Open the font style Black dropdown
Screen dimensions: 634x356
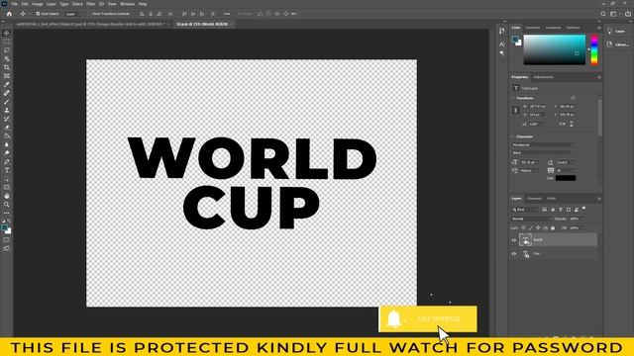543,153
